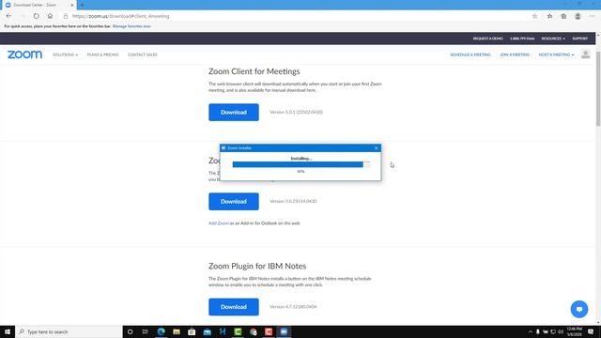The width and height of the screenshot is (601, 338).
Task: Click Request a Demo link
Action: (487, 38)
